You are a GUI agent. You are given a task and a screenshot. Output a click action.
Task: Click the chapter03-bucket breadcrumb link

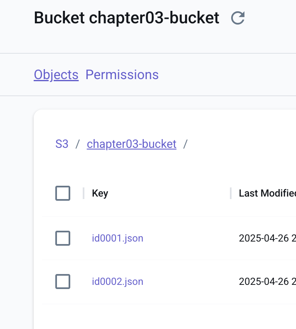tap(131, 145)
